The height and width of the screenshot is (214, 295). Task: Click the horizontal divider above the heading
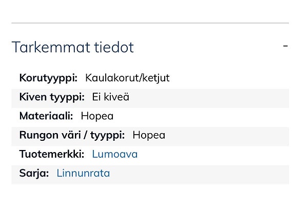pos(150,23)
